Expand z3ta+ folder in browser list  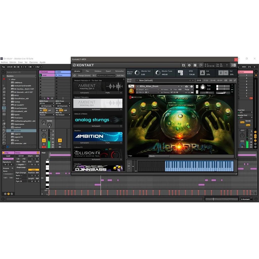[x=9, y=79]
